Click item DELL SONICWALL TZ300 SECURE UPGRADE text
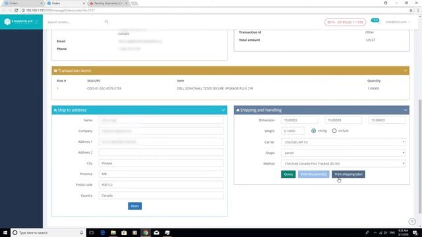The height and width of the screenshot is (237, 422). click(215, 88)
